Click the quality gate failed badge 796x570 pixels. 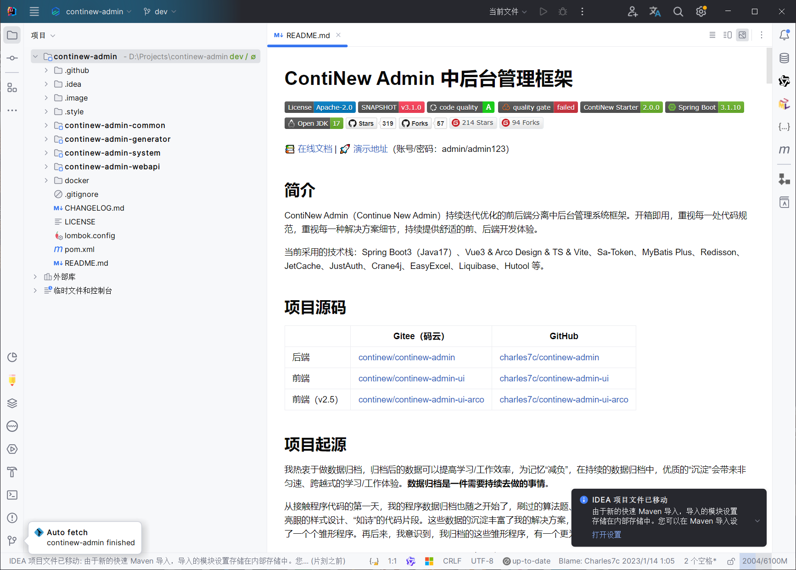[x=538, y=107]
